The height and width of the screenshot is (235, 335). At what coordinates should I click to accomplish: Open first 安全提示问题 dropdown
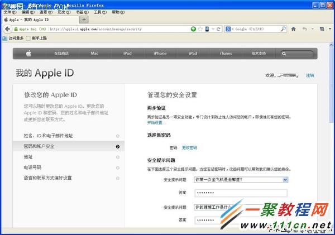pyautogui.click(x=241, y=180)
